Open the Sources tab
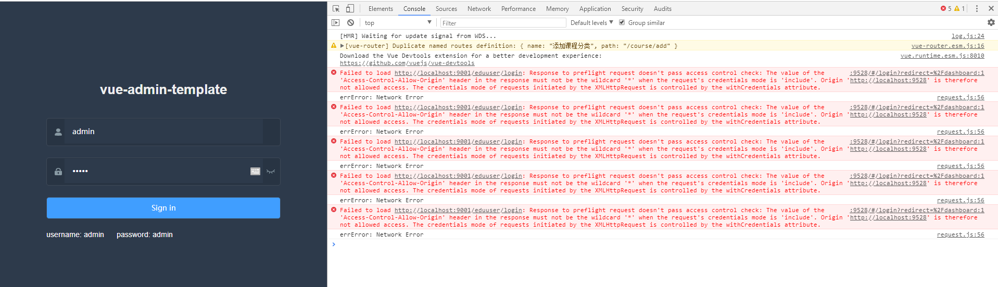 click(x=446, y=9)
